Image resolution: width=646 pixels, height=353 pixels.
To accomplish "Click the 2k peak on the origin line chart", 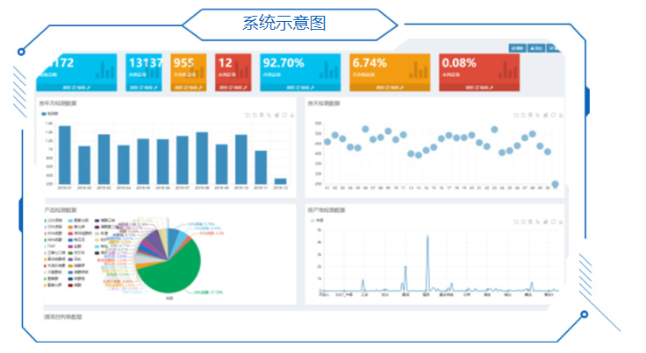I will pyautogui.click(x=406, y=267).
